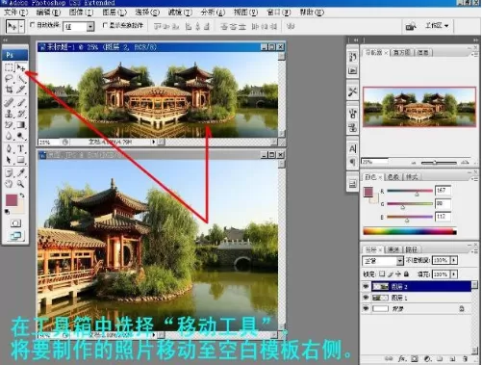Switch to the Histogram tab

[x=401, y=52]
